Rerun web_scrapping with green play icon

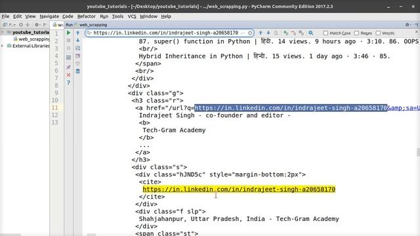(68, 33)
